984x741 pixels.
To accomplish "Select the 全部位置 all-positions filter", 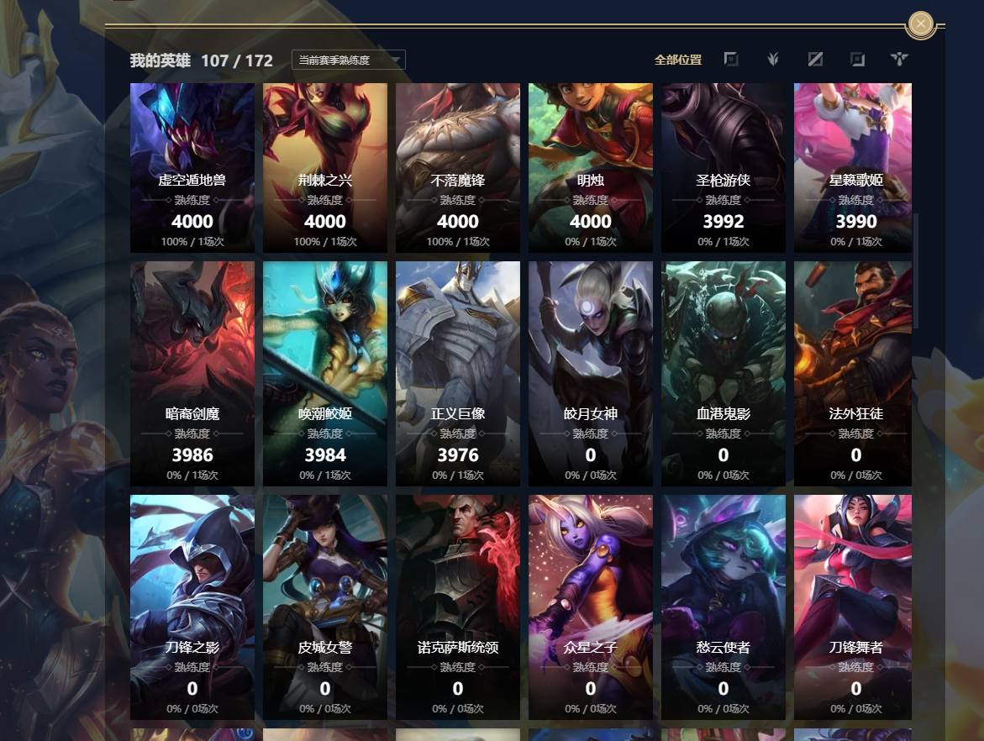I will coord(678,60).
